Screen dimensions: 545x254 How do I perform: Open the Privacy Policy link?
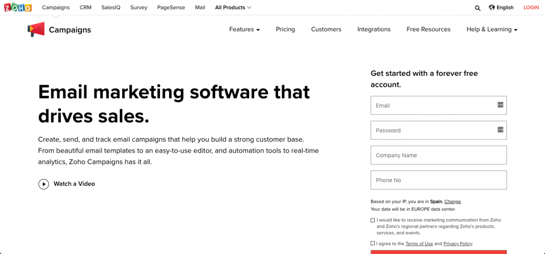tap(458, 244)
